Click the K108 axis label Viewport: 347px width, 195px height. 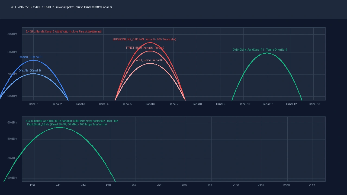pos(287,185)
